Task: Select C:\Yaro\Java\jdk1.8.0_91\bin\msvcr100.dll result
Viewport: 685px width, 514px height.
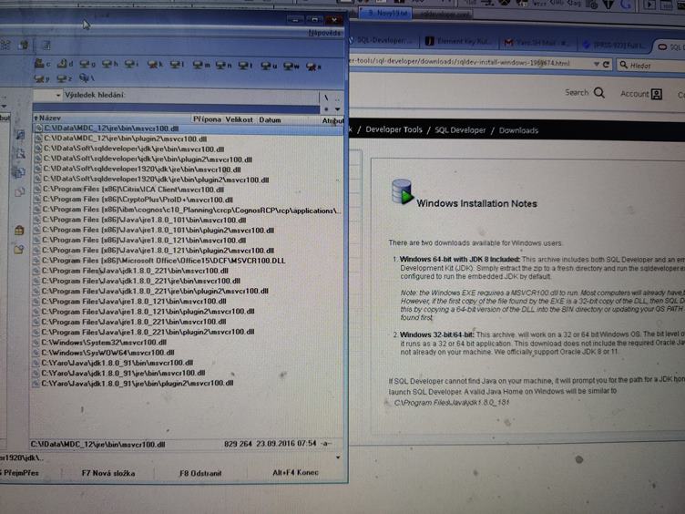Action: click(189, 363)
